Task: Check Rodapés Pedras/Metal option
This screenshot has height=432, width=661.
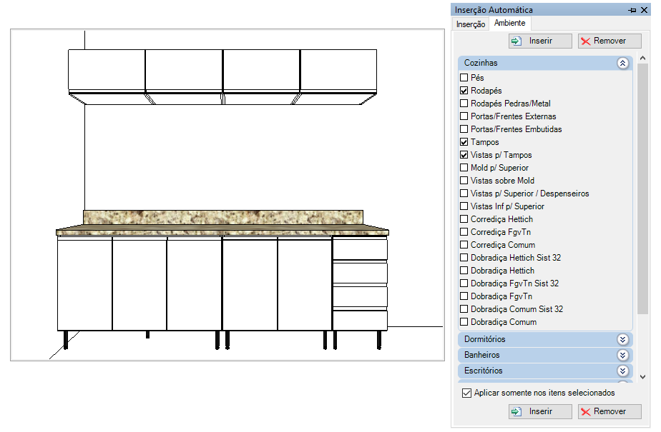Action: coord(464,103)
